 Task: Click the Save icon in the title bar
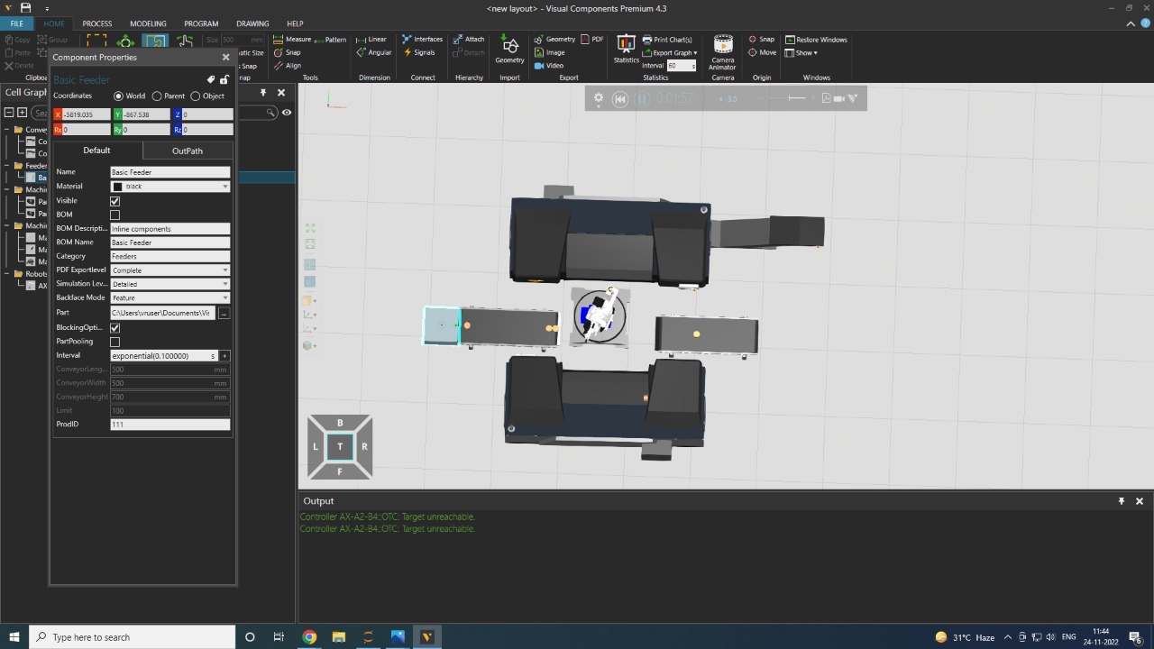coord(26,8)
